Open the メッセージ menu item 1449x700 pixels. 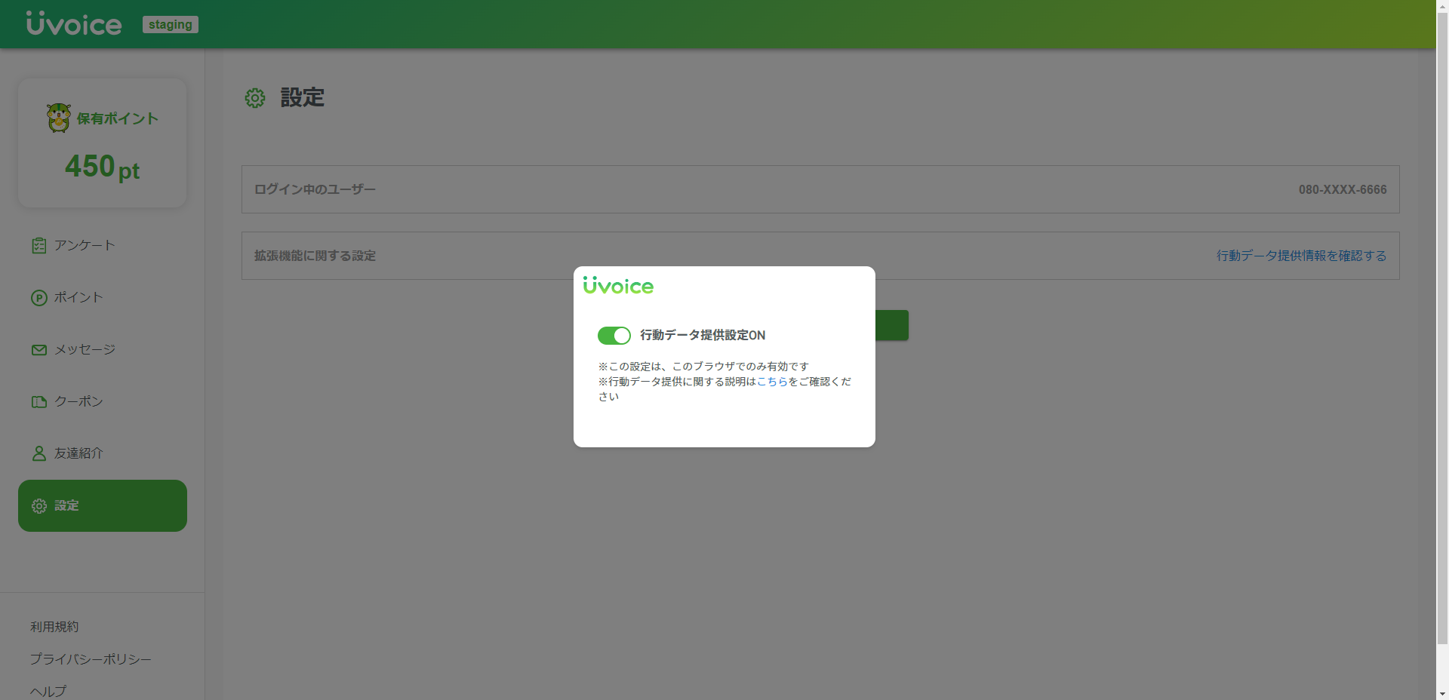click(103, 349)
